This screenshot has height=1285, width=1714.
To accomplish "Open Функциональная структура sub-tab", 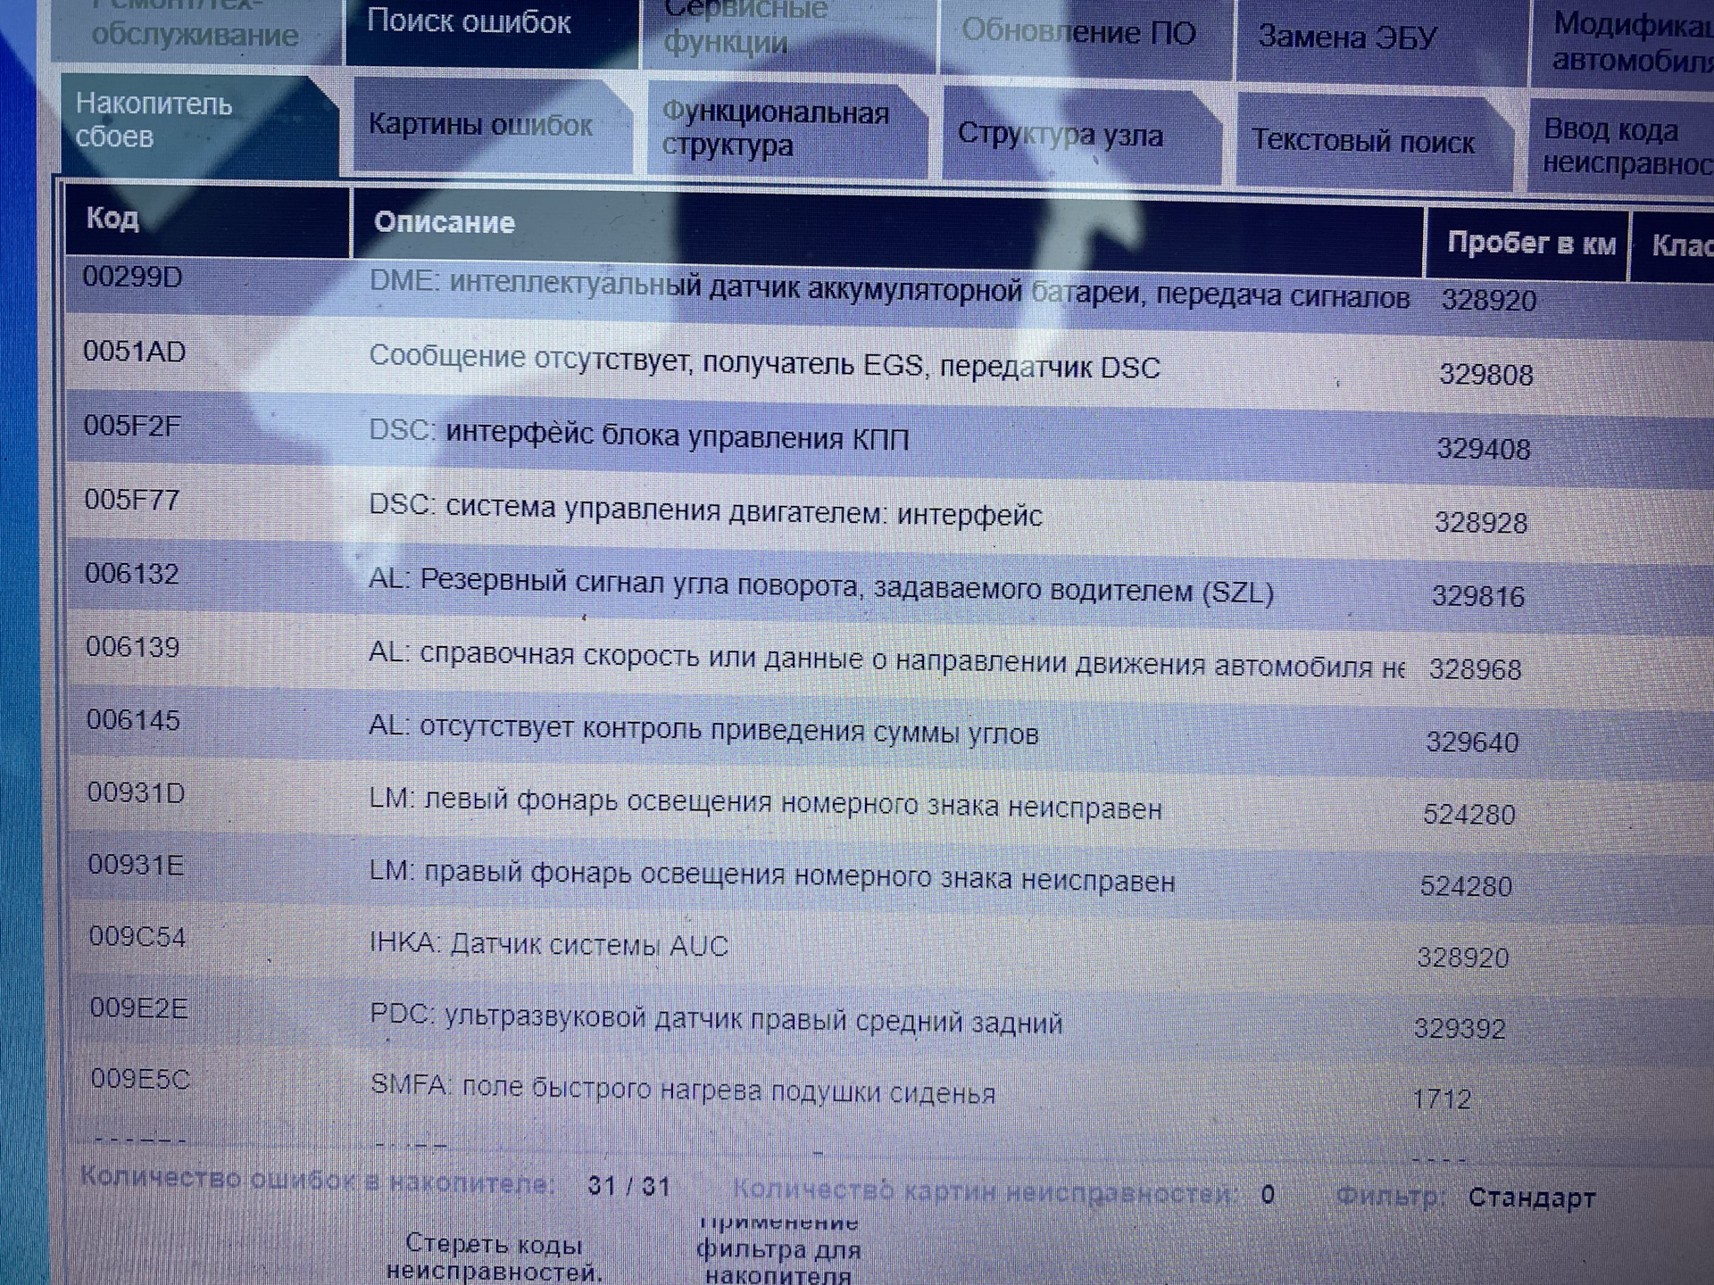I will (x=786, y=130).
